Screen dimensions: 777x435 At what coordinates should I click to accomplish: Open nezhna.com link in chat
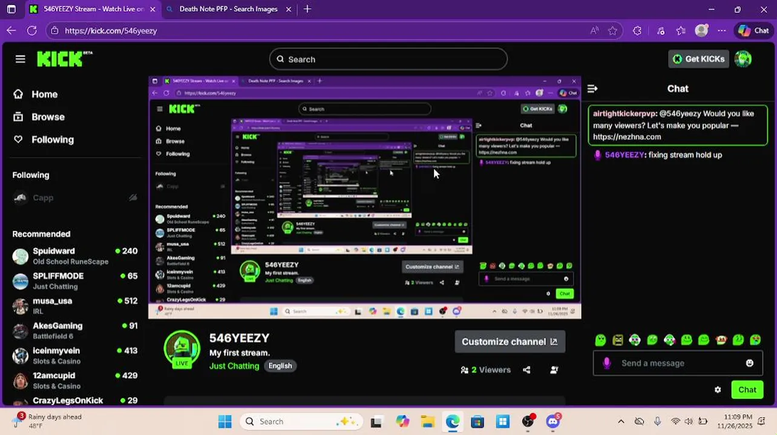click(x=626, y=137)
